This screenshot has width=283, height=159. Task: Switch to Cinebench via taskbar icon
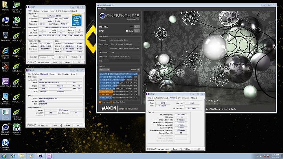click(x=40, y=156)
